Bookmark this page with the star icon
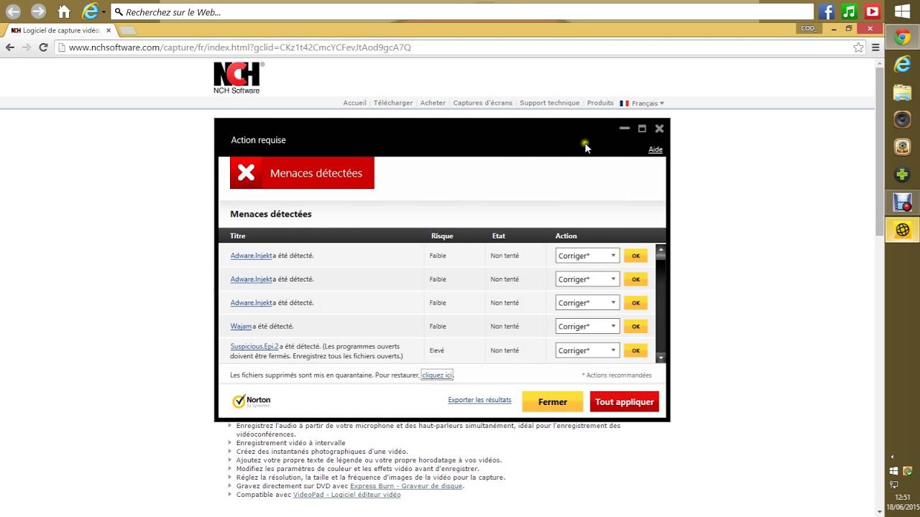Image resolution: width=920 pixels, height=517 pixels. [x=858, y=47]
